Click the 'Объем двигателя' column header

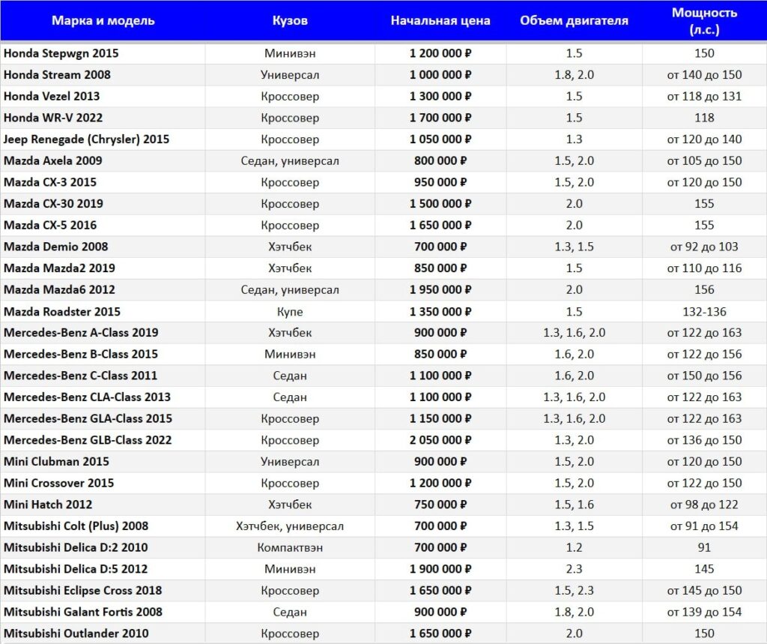click(574, 20)
